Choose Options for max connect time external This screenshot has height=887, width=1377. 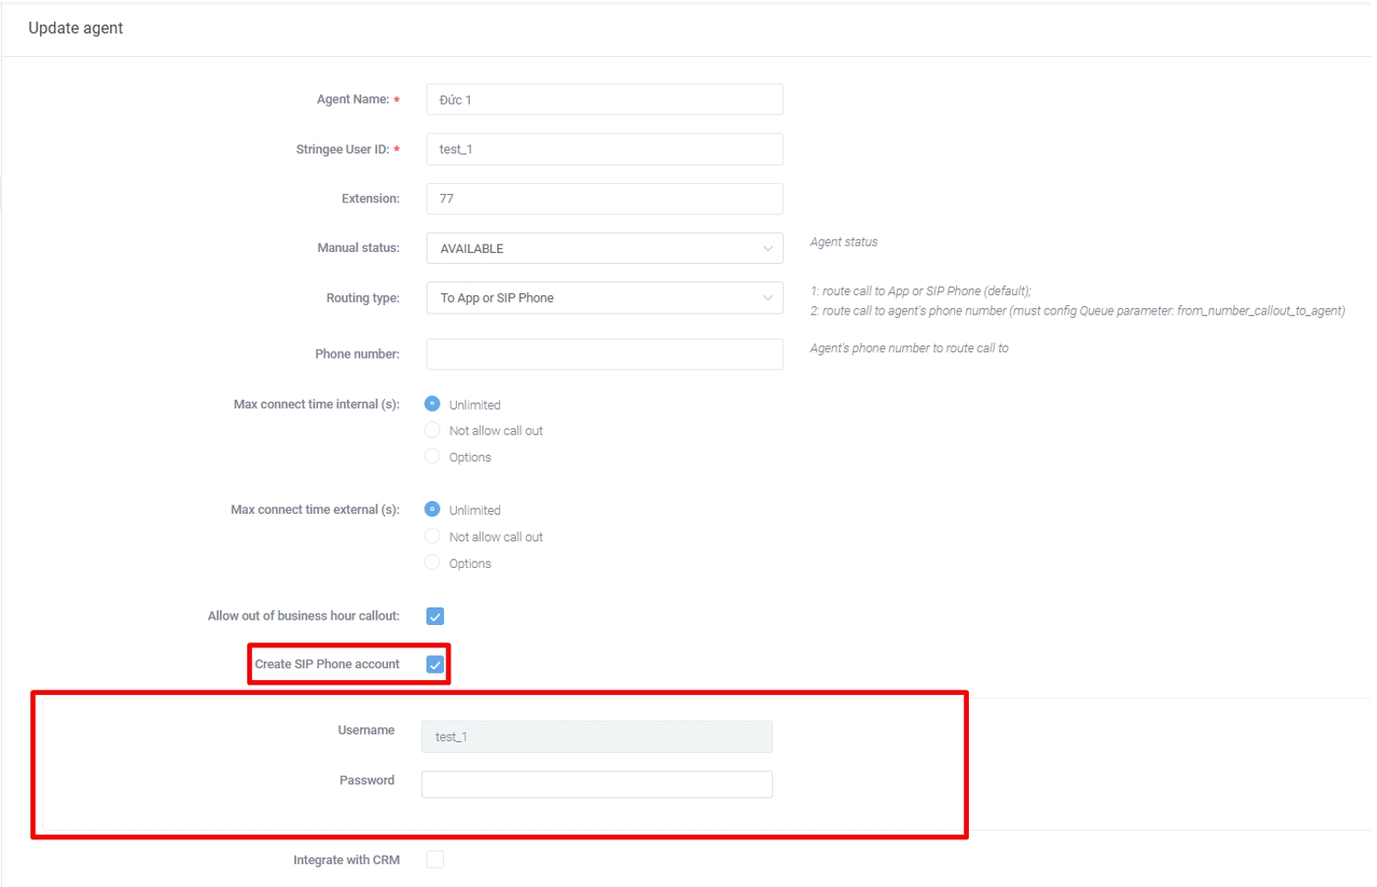(432, 563)
